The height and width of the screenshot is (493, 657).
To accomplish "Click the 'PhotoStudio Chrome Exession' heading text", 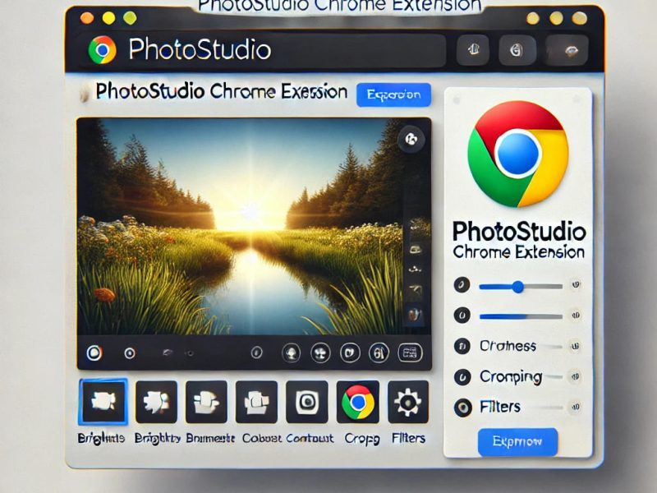I will point(221,91).
